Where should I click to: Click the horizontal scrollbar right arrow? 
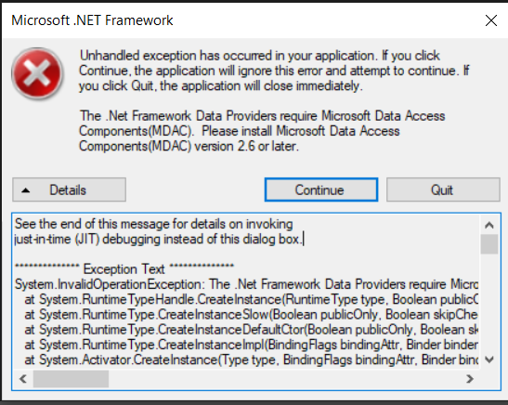(469, 378)
